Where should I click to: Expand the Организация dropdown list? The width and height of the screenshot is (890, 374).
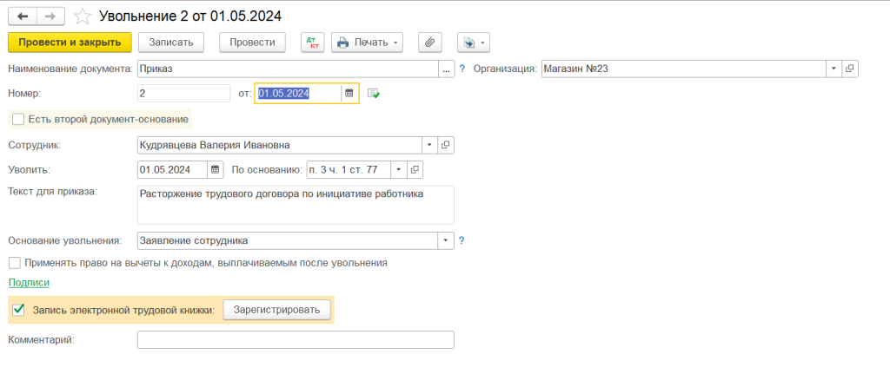pos(834,69)
